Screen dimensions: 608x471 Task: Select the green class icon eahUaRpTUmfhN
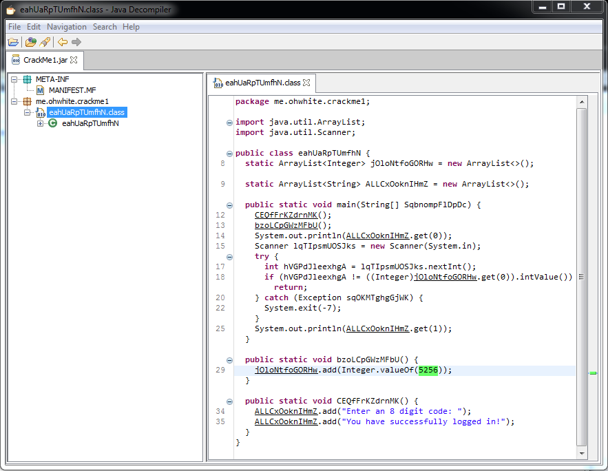pos(52,124)
